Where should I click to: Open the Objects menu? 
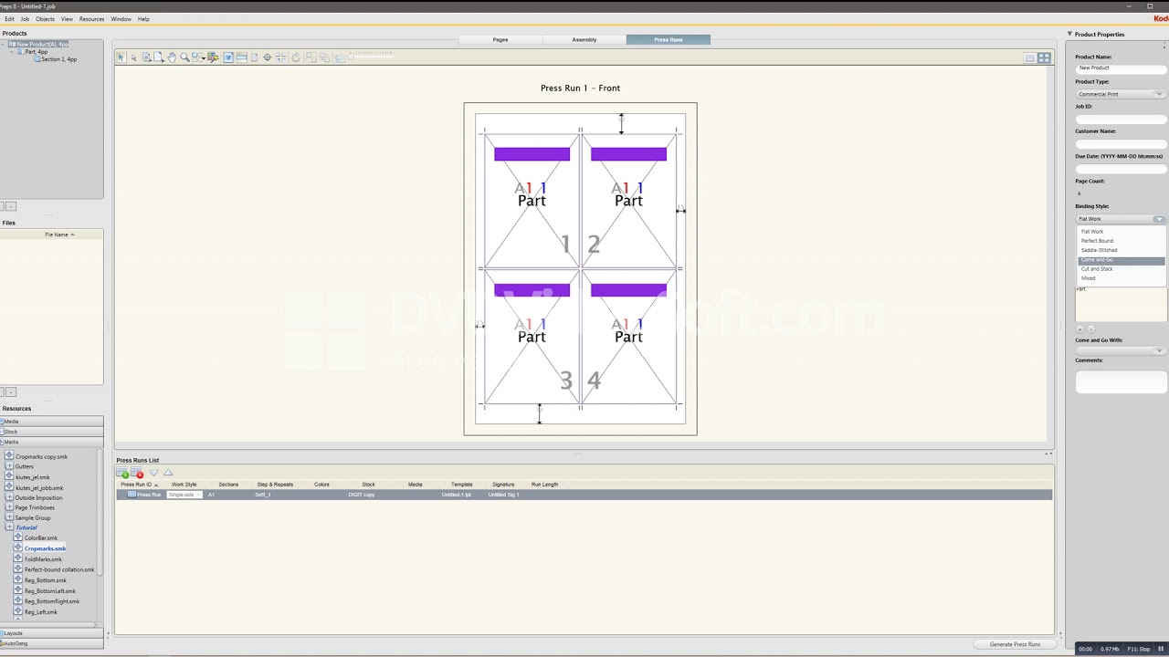pos(45,19)
